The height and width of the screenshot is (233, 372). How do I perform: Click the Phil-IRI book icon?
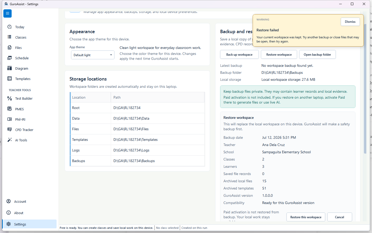(x=10, y=119)
